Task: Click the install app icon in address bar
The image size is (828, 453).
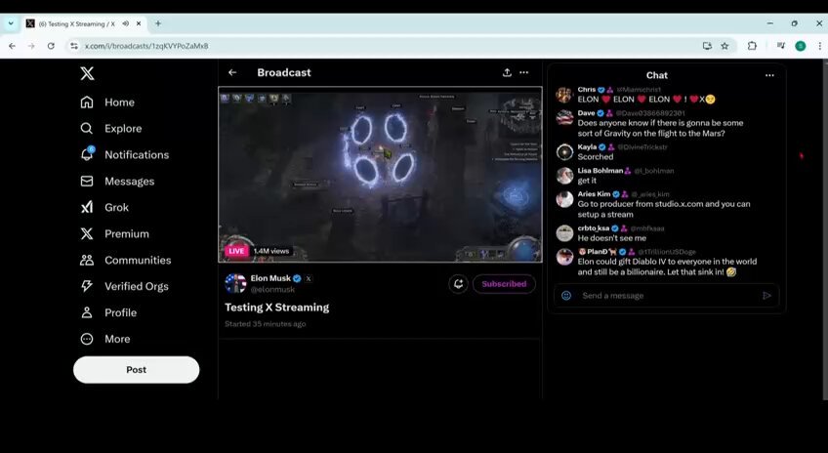Action: [x=707, y=46]
